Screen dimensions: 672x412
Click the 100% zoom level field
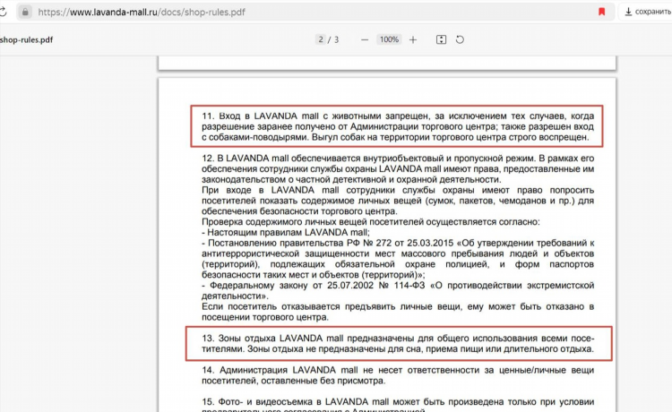click(389, 39)
